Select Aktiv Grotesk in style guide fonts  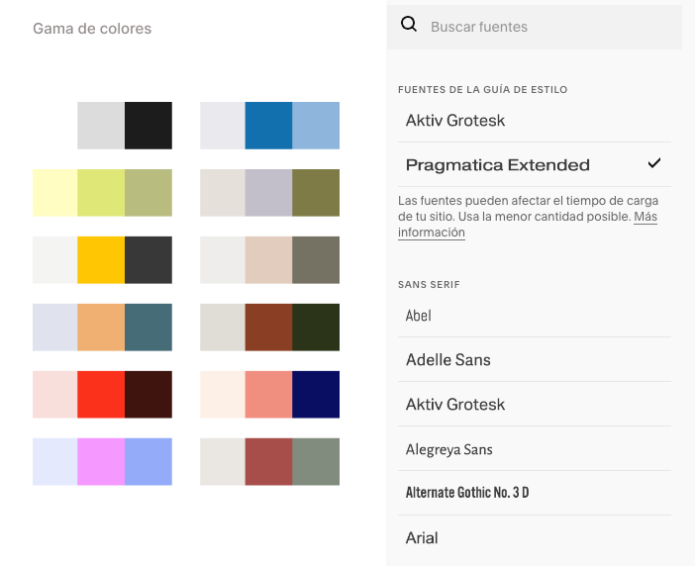[x=535, y=120]
